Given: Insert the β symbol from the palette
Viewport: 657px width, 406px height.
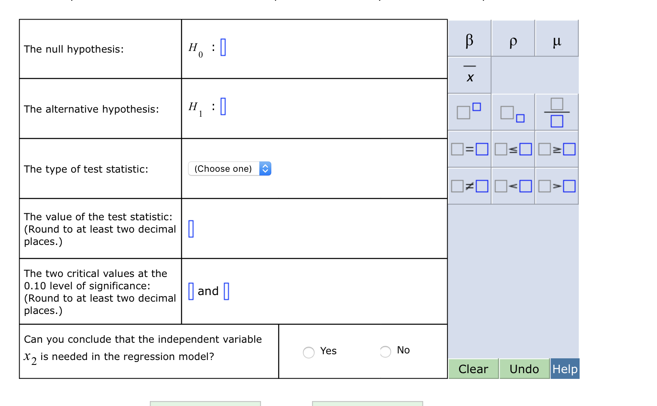Looking at the screenshot, I should pos(469,39).
